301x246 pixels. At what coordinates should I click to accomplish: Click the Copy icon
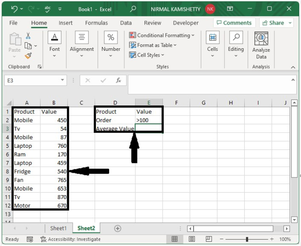coord(28,46)
